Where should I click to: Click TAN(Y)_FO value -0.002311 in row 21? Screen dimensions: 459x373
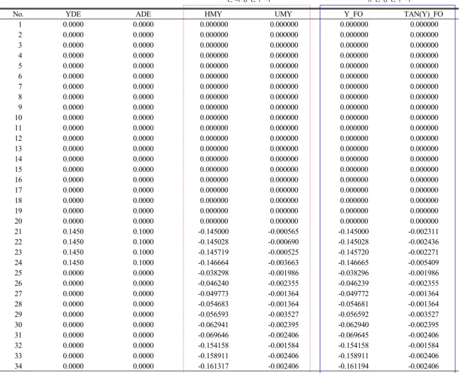tap(424, 232)
